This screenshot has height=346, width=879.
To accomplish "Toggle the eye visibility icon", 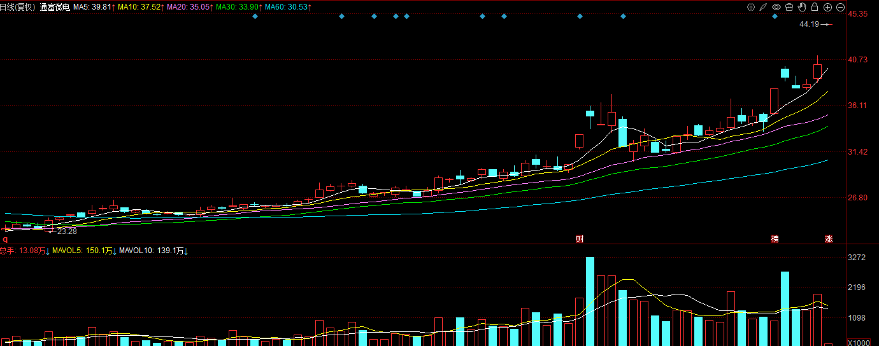I will [x=776, y=7].
